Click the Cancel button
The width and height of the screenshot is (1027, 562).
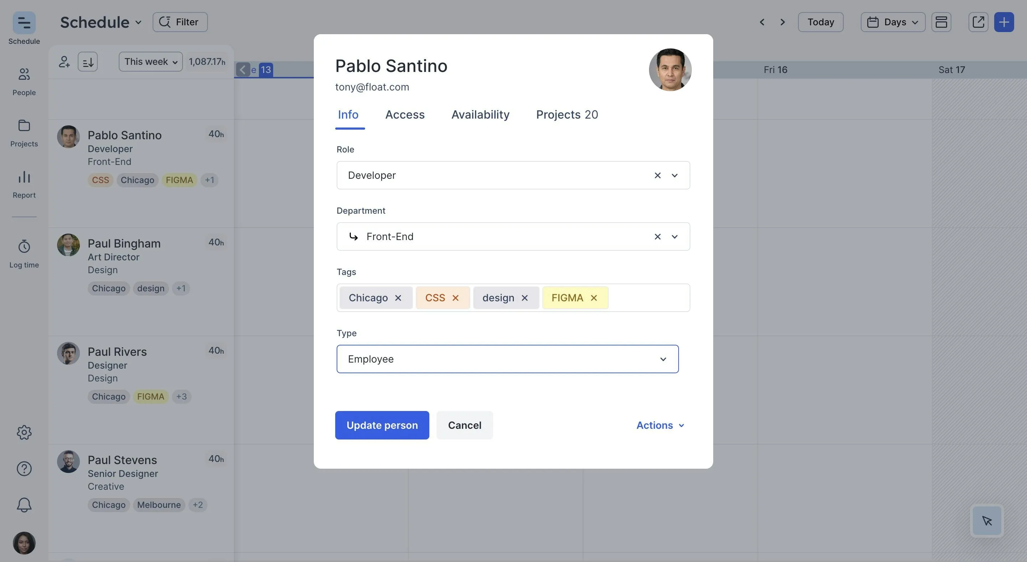[464, 425]
